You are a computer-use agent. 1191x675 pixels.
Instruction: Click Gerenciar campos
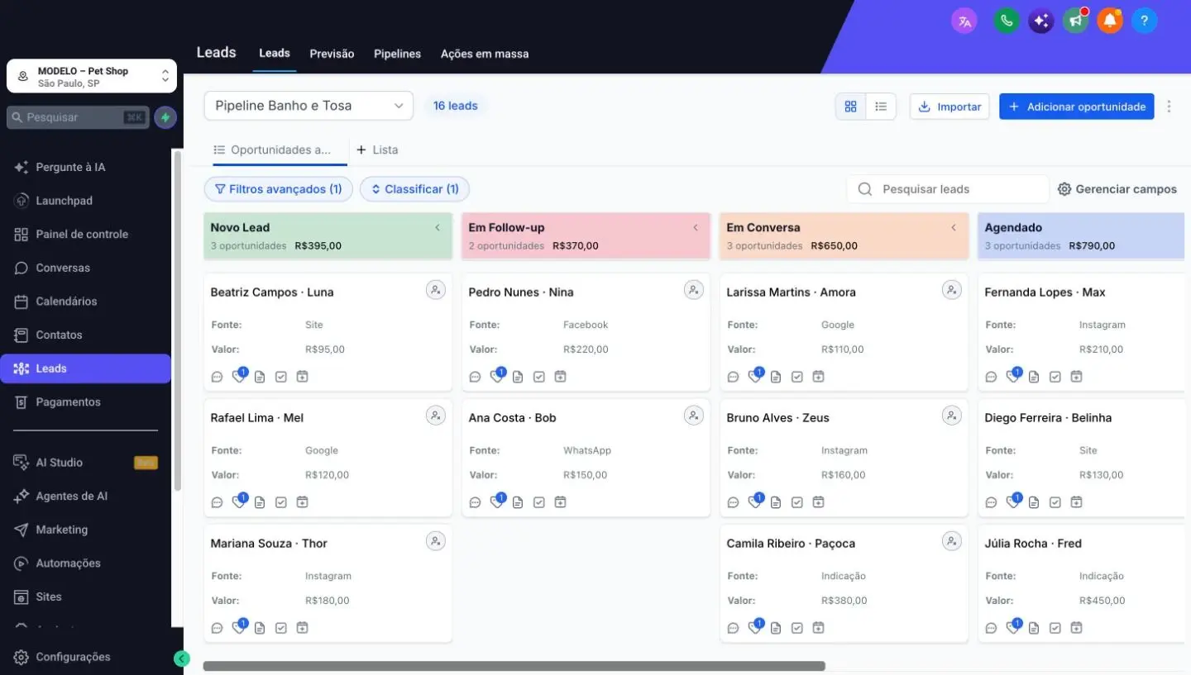(x=1117, y=189)
